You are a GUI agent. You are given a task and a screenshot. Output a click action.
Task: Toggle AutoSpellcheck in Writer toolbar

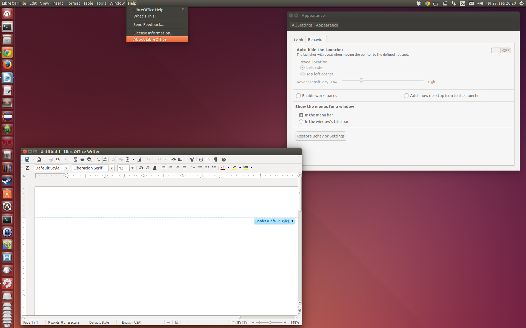tap(105, 160)
